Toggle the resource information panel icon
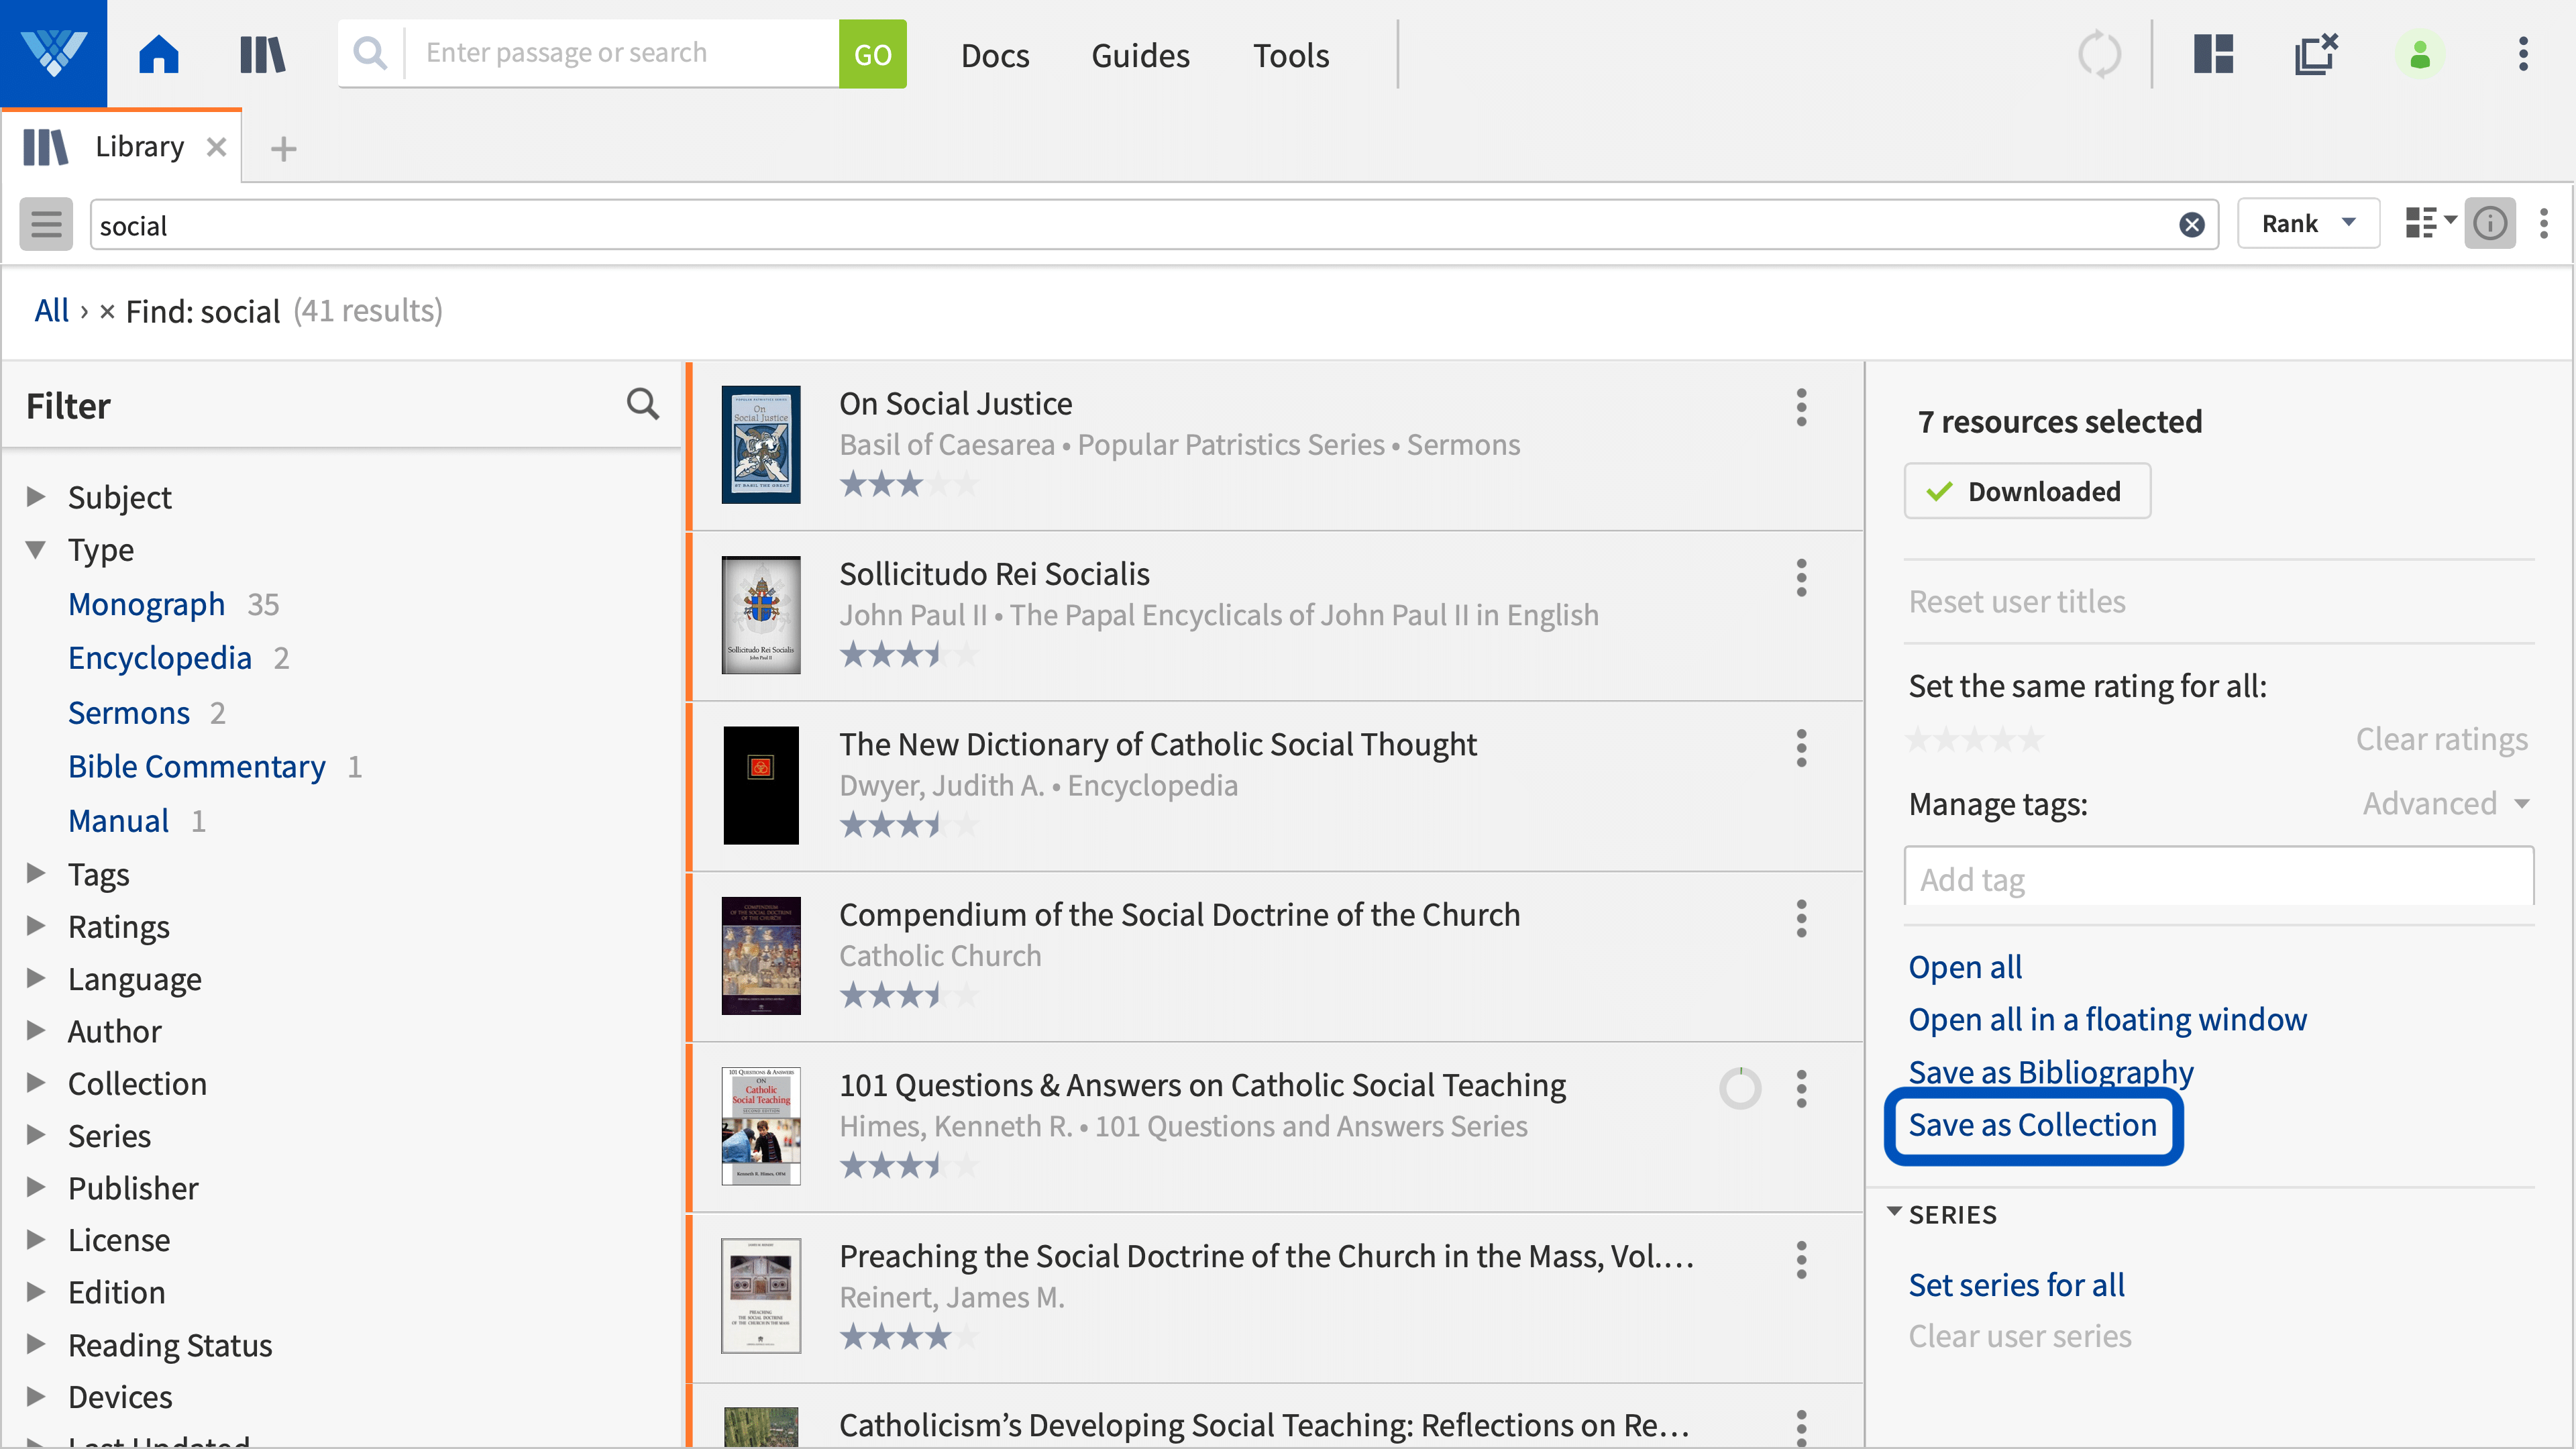 [2489, 223]
